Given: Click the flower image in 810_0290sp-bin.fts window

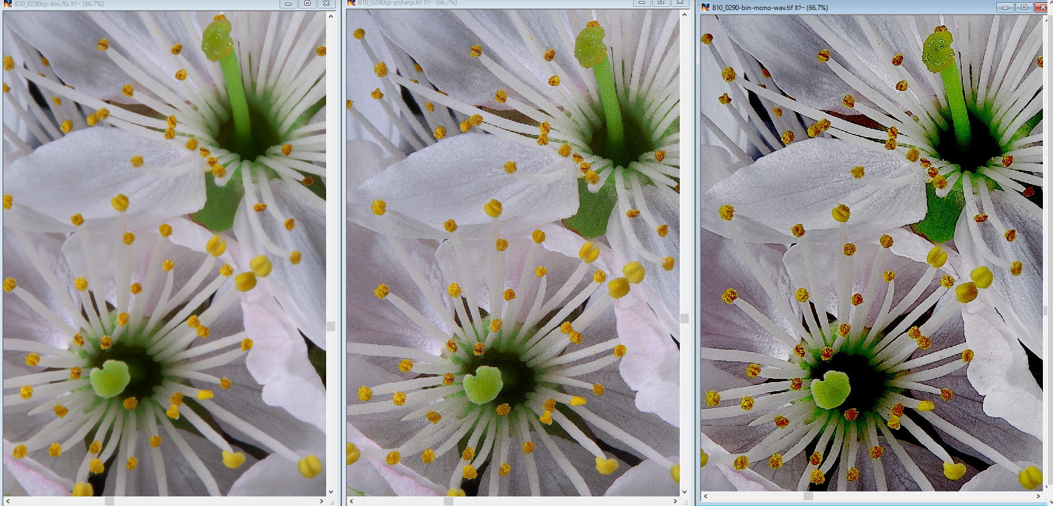Looking at the screenshot, I should (165, 253).
